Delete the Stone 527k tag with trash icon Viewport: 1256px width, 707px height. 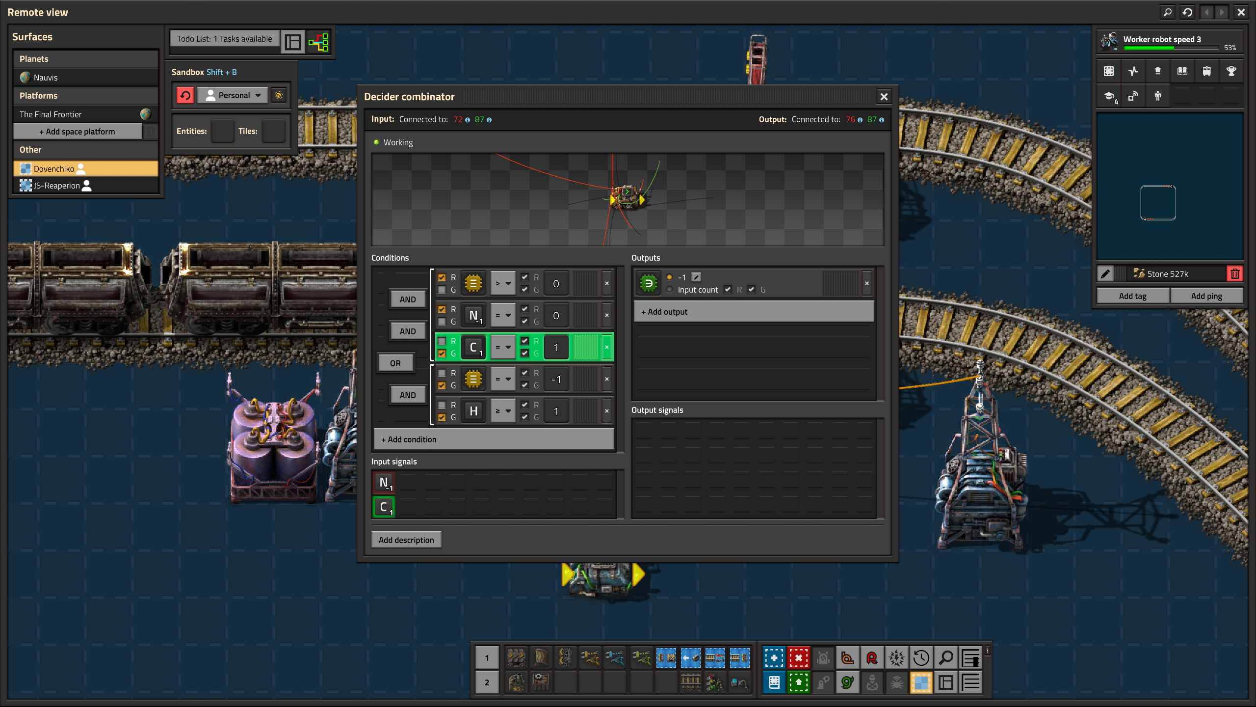coord(1235,274)
